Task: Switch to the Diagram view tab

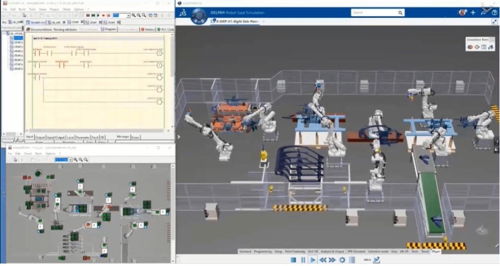Action: (109, 29)
